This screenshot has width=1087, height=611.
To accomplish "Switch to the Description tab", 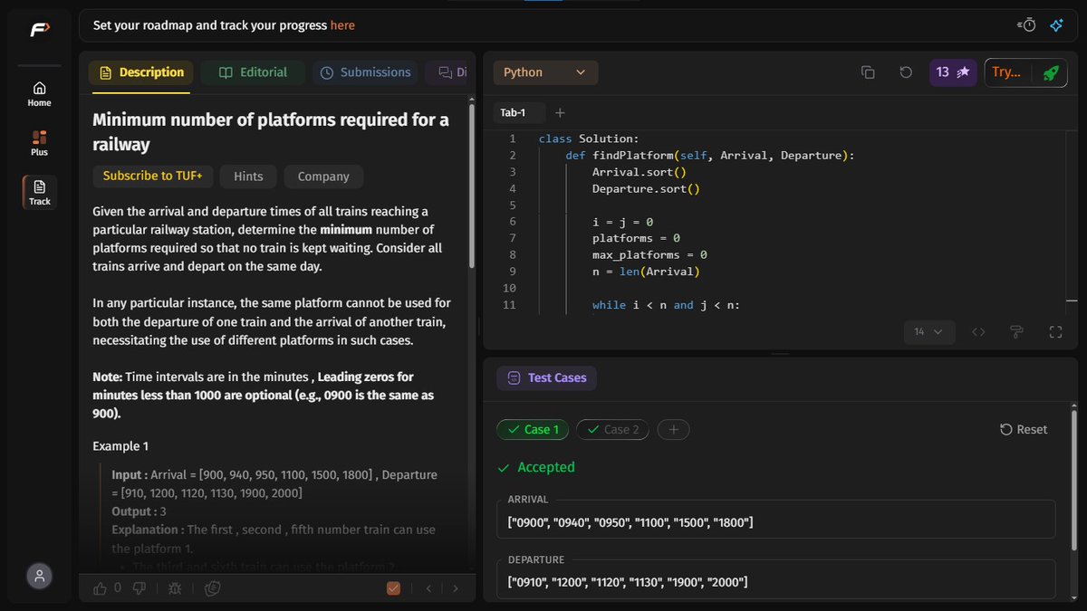I will (140, 72).
